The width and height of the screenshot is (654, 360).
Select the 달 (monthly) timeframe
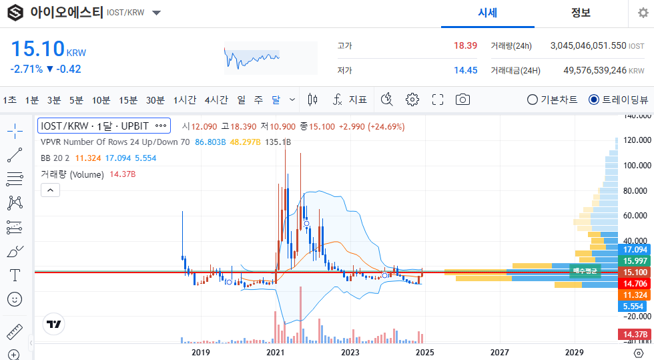click(x=276, y=100)
